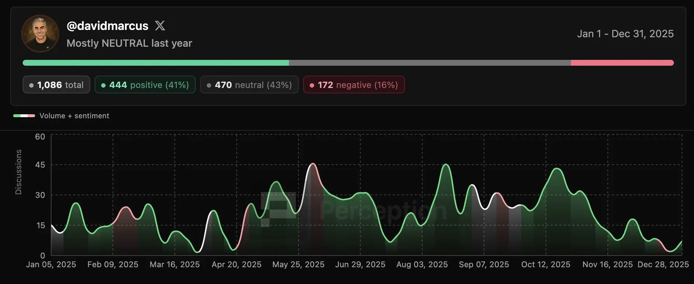Click the Nov 16, 2025 axis label
Screen dimensions: 694x284
(x=607, y=264)
